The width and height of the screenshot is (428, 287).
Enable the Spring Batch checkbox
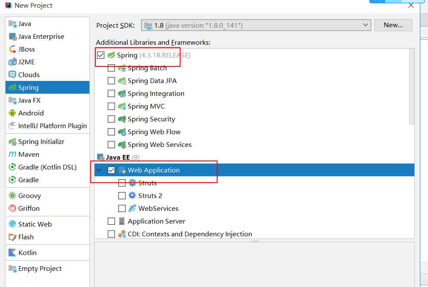(x=112, y=68)
